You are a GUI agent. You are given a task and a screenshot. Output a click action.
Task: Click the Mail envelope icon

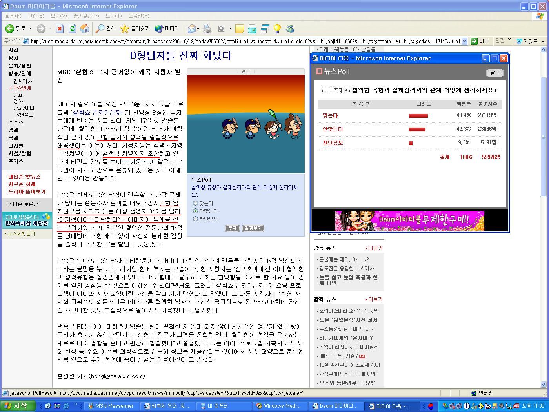191,28
